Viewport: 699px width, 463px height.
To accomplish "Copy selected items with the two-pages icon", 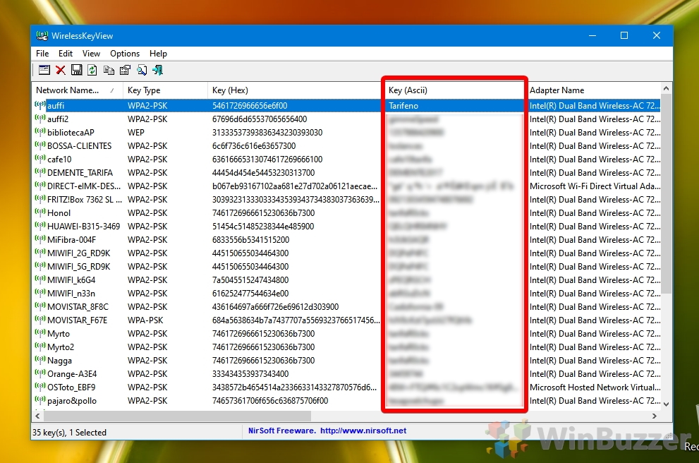I will coord(109,70).
